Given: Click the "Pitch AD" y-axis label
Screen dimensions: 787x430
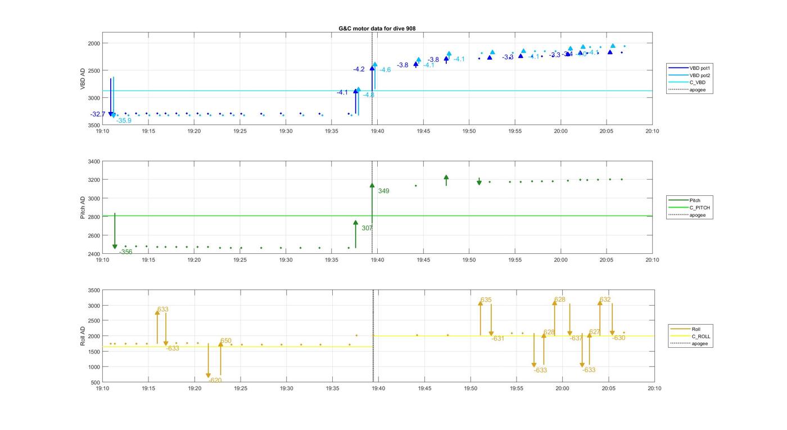Looking at the screenshot, I should click(83, 208).
